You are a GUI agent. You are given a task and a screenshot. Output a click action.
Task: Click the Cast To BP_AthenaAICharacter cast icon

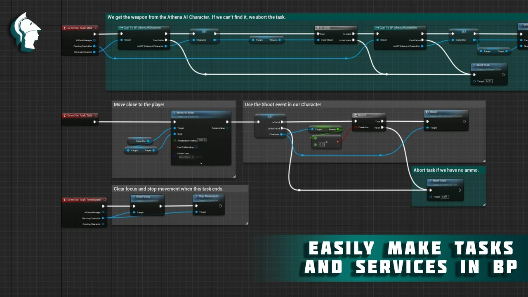[x=121, y=28]
